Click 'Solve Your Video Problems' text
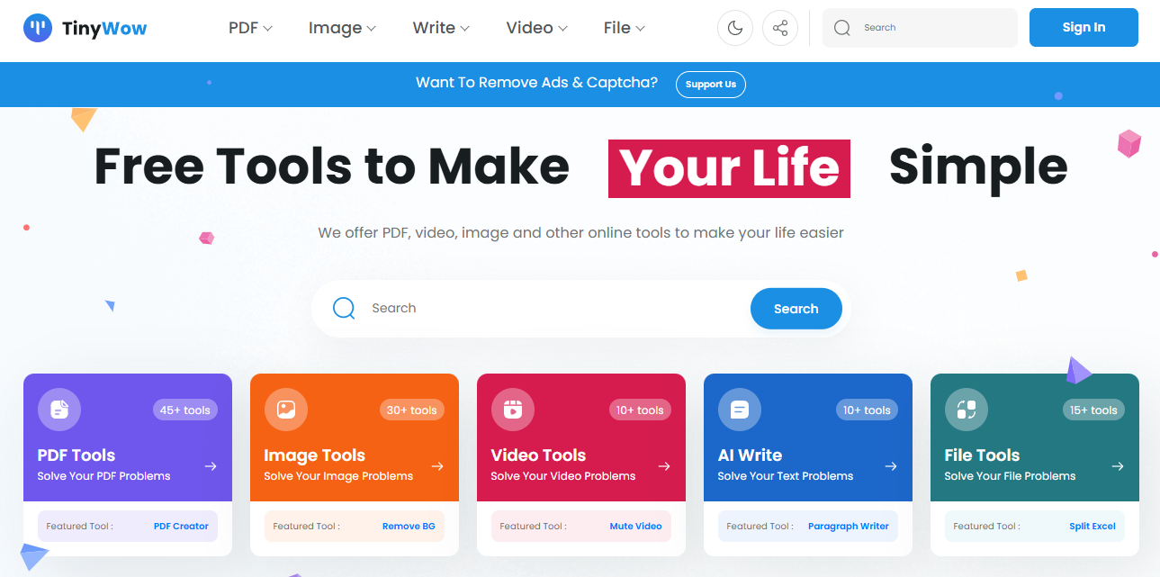 (x=563, y=476)
